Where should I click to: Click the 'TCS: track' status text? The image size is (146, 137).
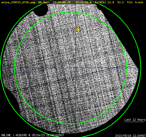point(135,2)
